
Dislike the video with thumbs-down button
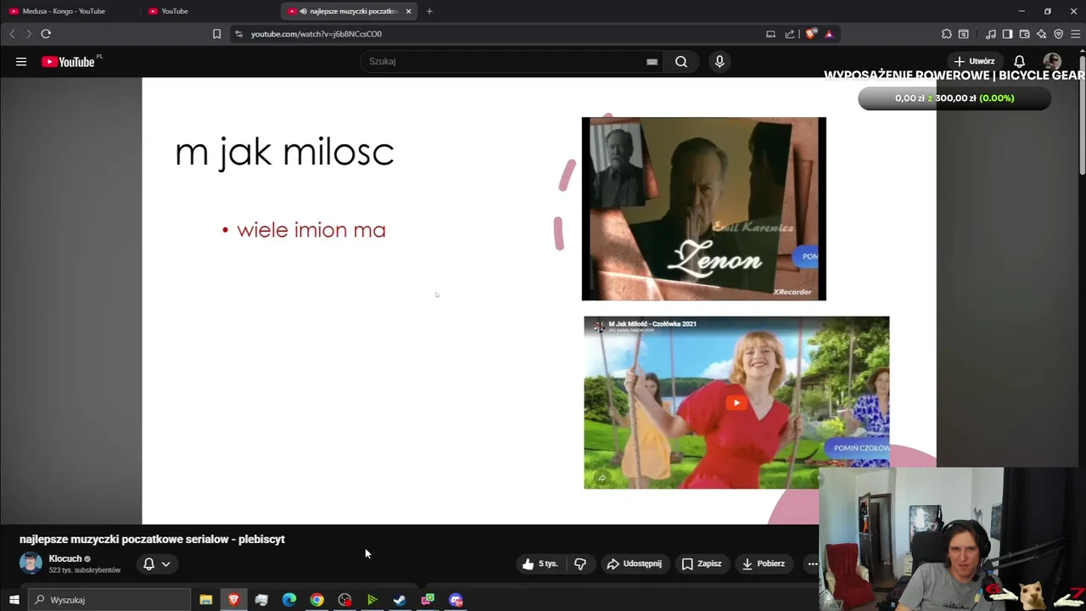(x=580, y=563)
